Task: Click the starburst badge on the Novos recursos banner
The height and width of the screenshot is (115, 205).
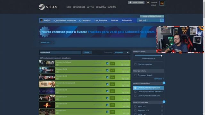Action: click(45, 32)
